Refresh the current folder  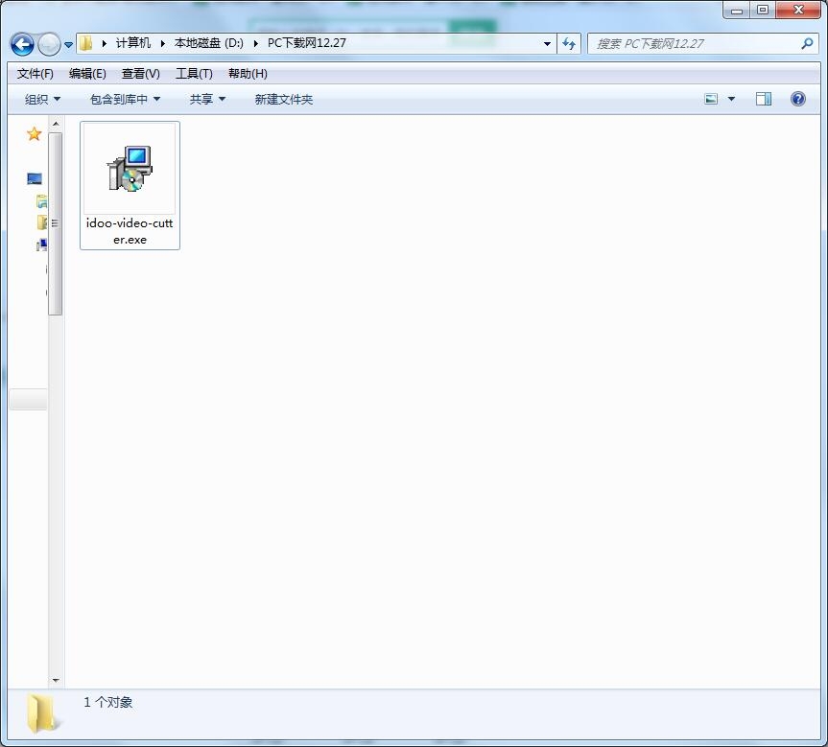(569, 44)
